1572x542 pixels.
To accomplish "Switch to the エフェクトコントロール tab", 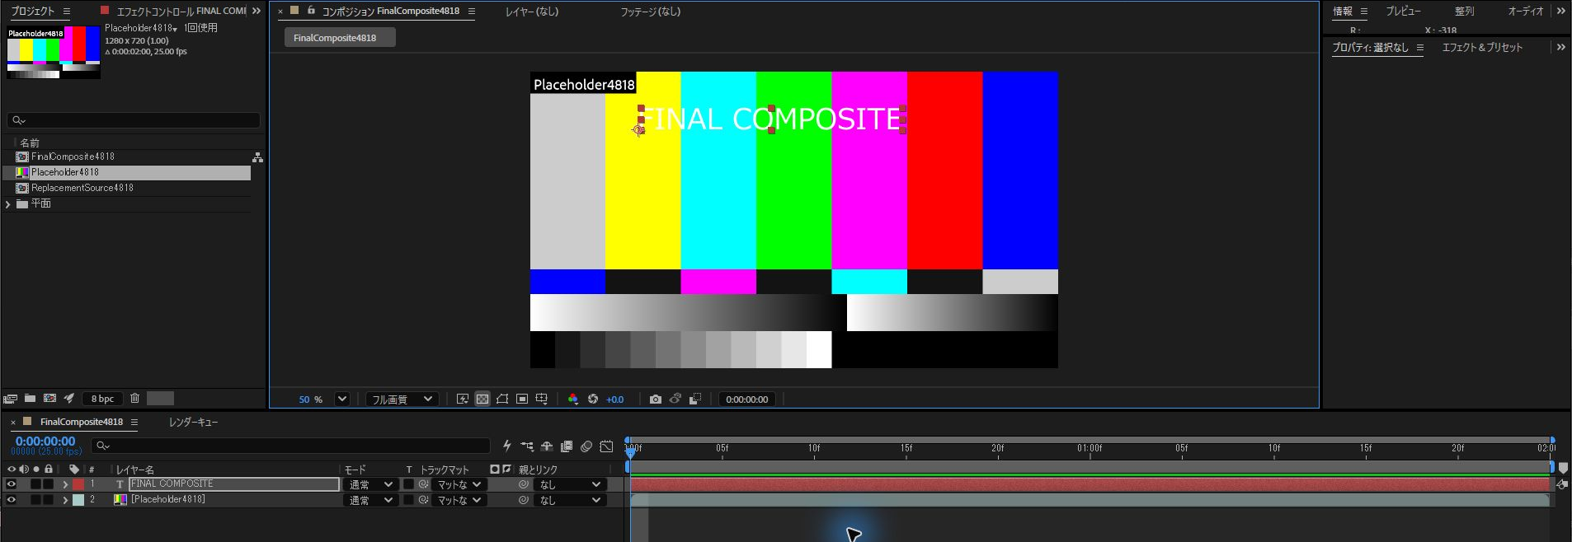I will point(181,12).
